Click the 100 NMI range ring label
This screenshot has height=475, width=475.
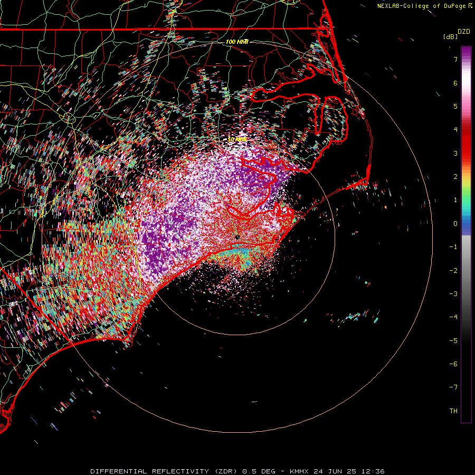click(x=237, y=42)
